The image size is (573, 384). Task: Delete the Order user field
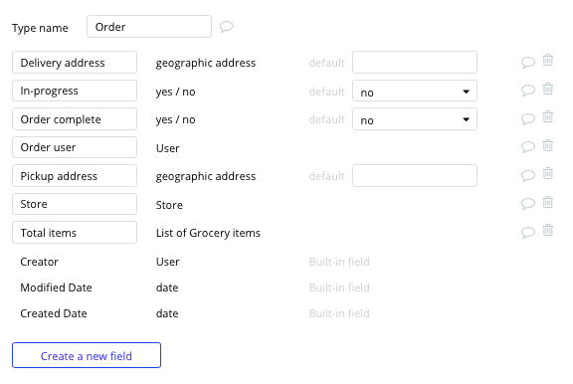click(x=547, y=145)
